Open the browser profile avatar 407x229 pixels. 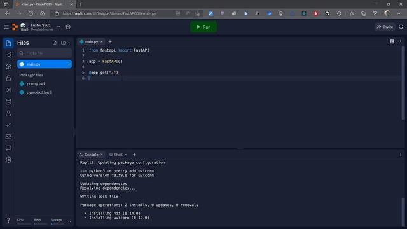pyautogui.click(x=387, y=13)
